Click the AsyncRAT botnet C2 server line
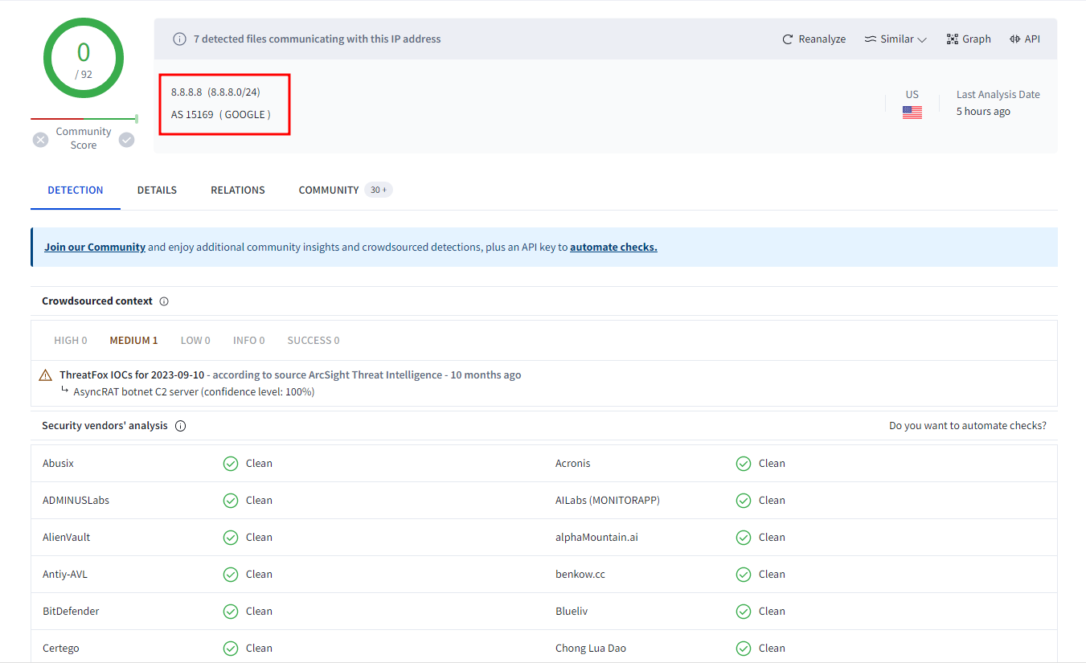The height and width of the screenshot is (663, 1086). [x=194, y=391]
